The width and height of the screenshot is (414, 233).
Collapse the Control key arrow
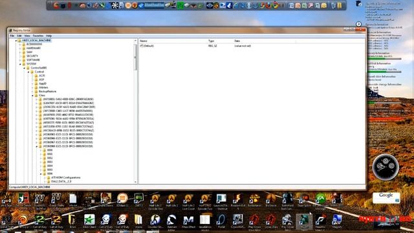(x=28, y=72)
